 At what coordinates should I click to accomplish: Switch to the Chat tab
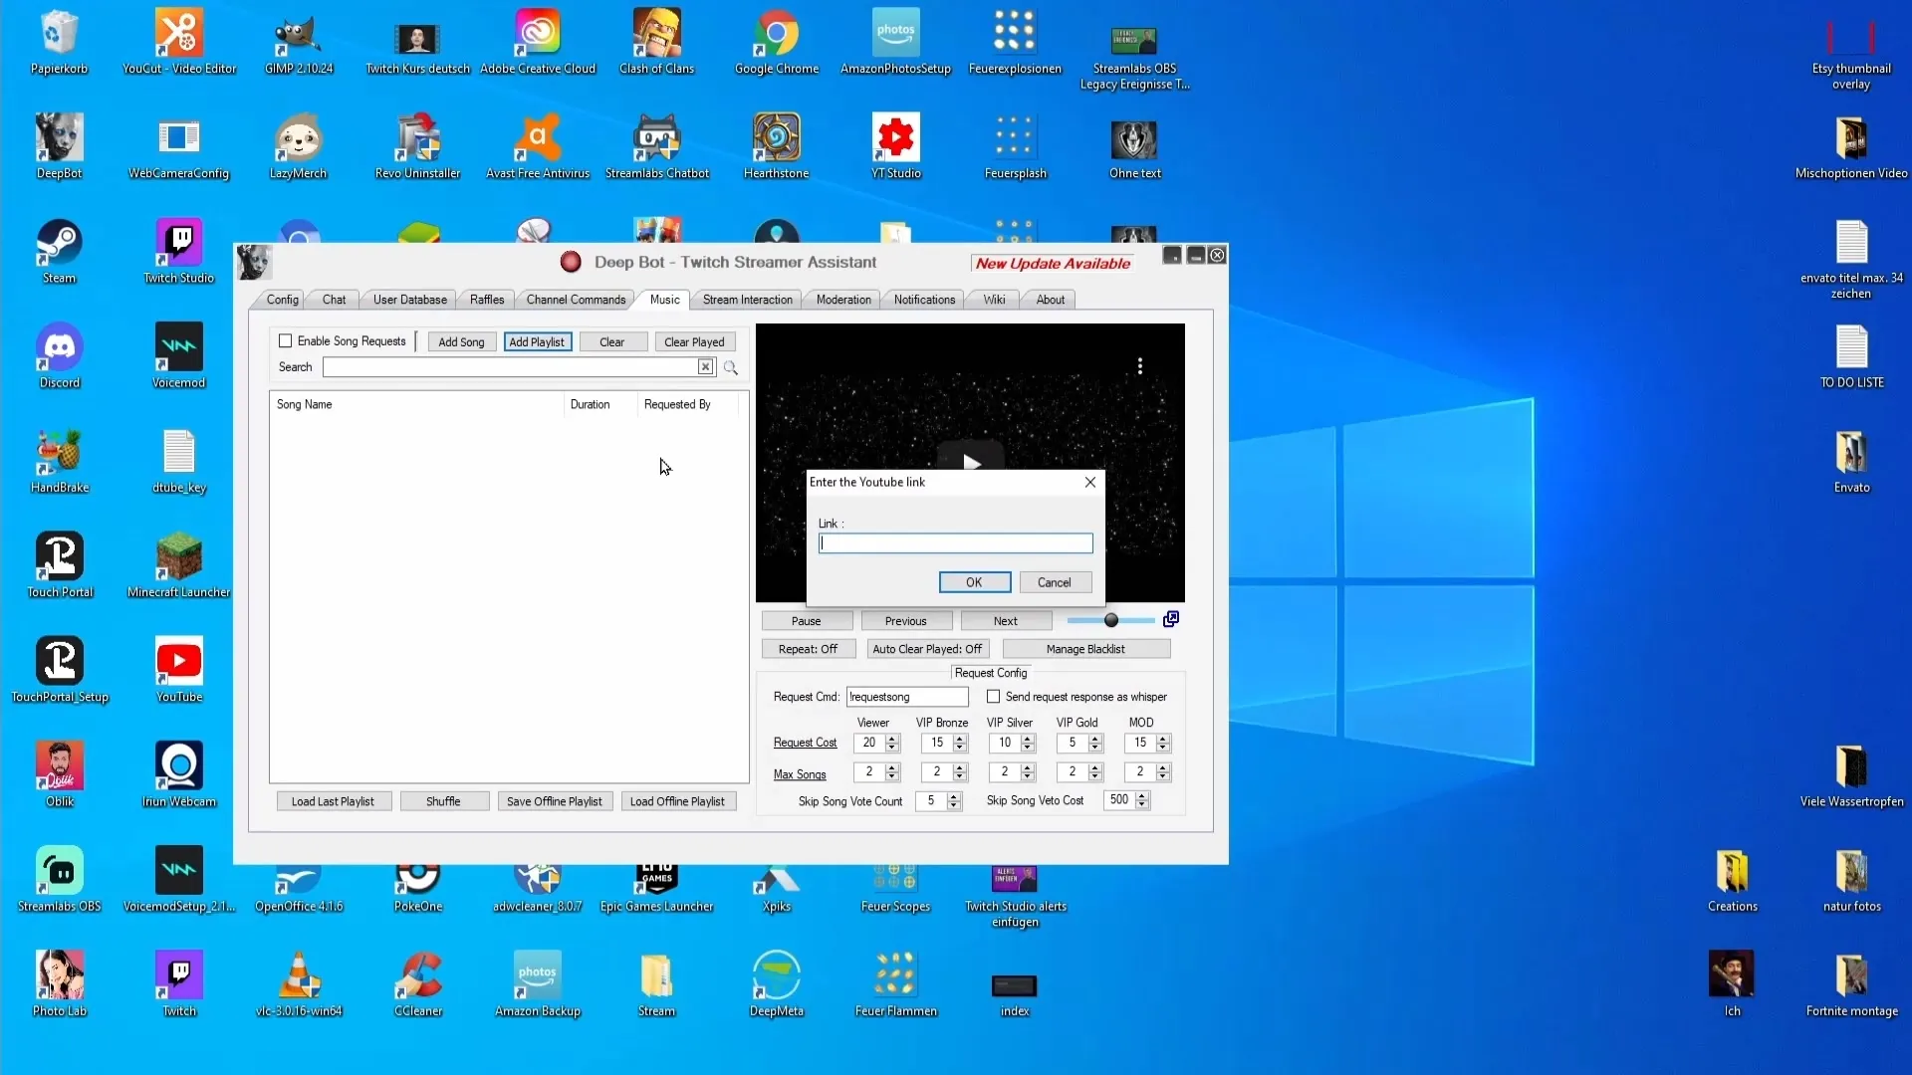pyautogui.click(x=334, y=300)
